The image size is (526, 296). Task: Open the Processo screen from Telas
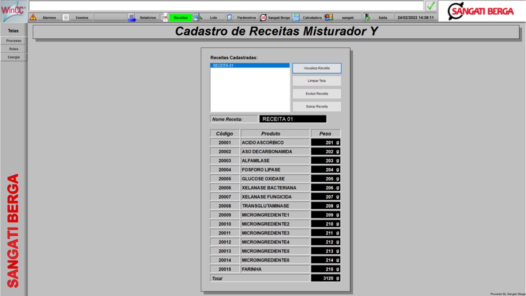(14, 40)
